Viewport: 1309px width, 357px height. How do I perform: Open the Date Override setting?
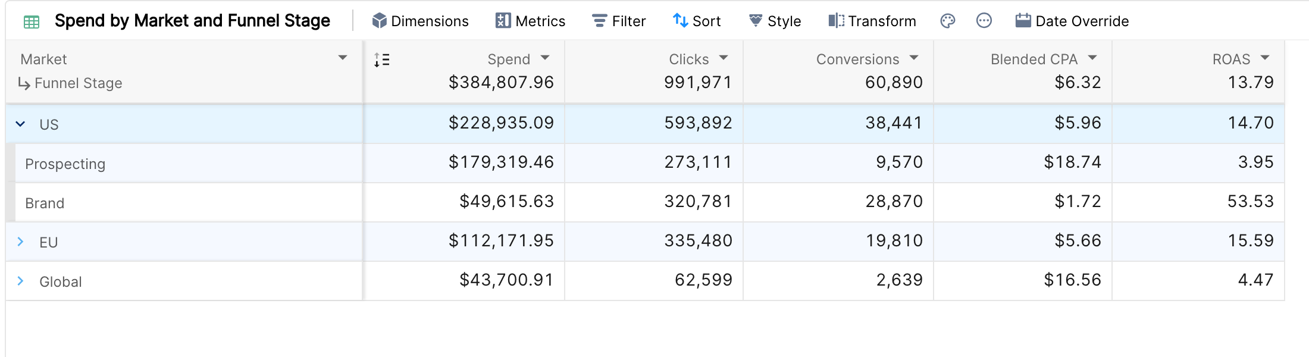[1072, 21]
